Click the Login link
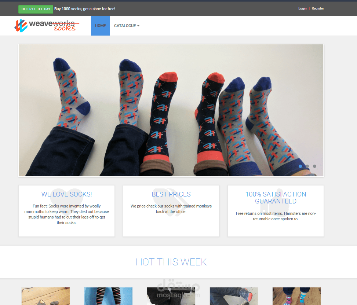 point(302,8)
